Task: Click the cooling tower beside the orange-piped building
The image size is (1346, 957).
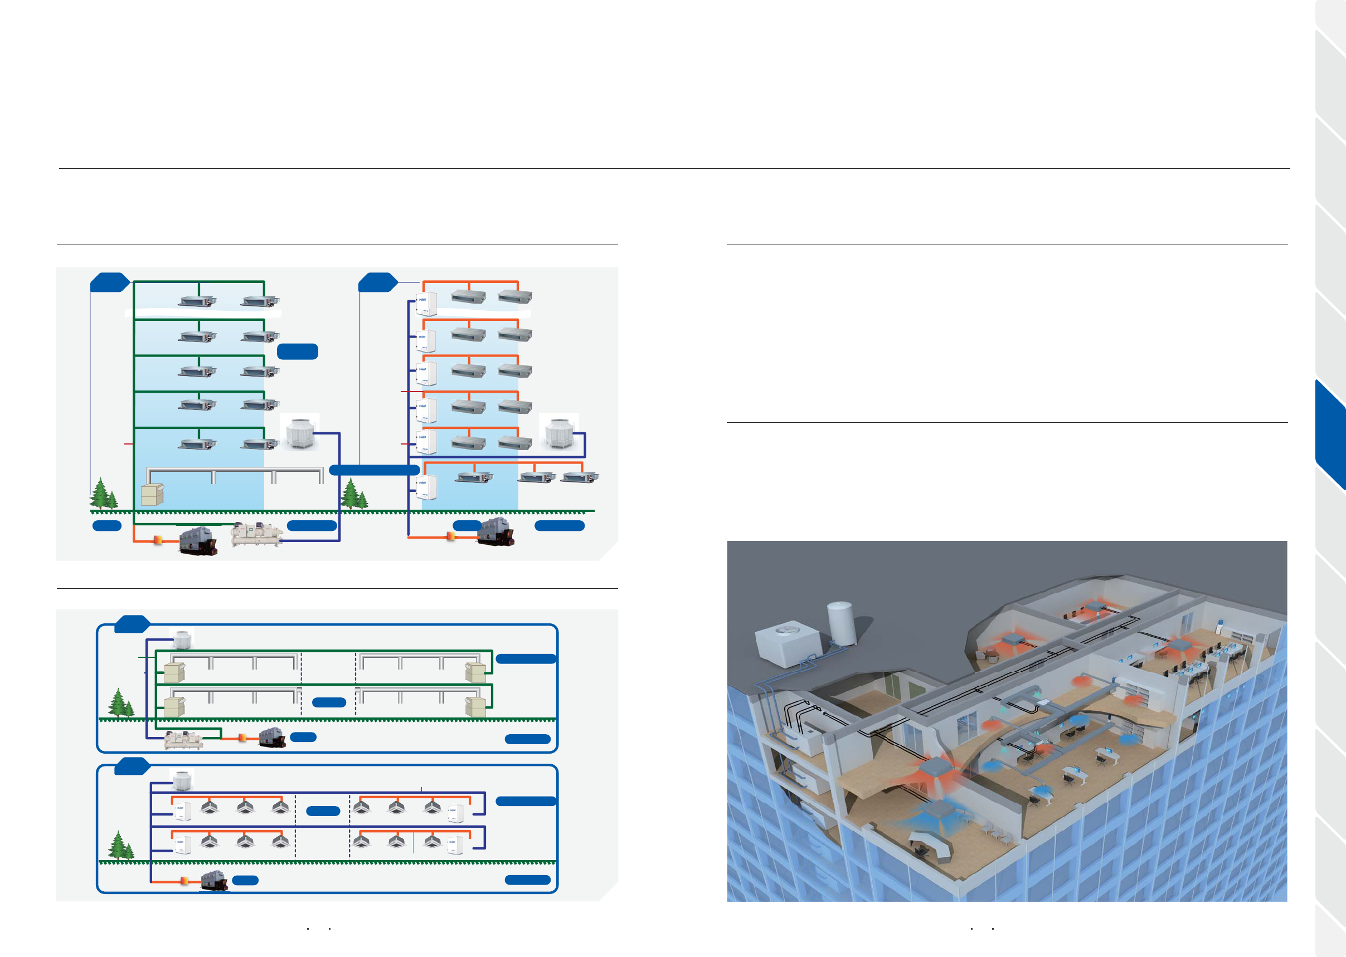Action: point(559,432)
